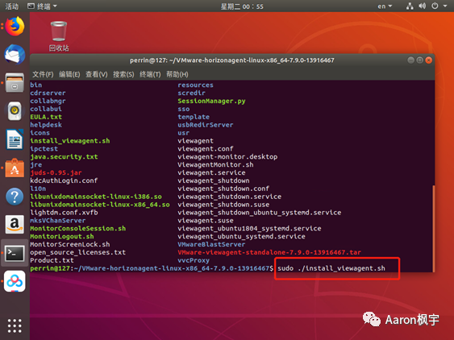
Task: Open the 查看(V) menu
Action: point(97,74)
